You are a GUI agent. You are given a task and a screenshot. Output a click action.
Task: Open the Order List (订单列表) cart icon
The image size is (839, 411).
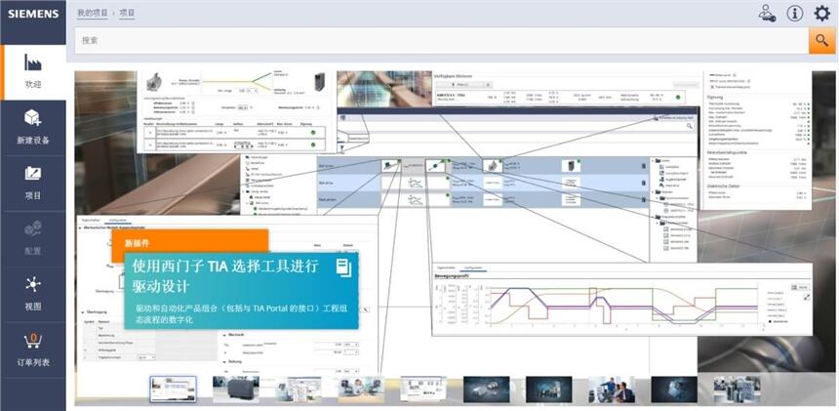[x=32, y=340]
